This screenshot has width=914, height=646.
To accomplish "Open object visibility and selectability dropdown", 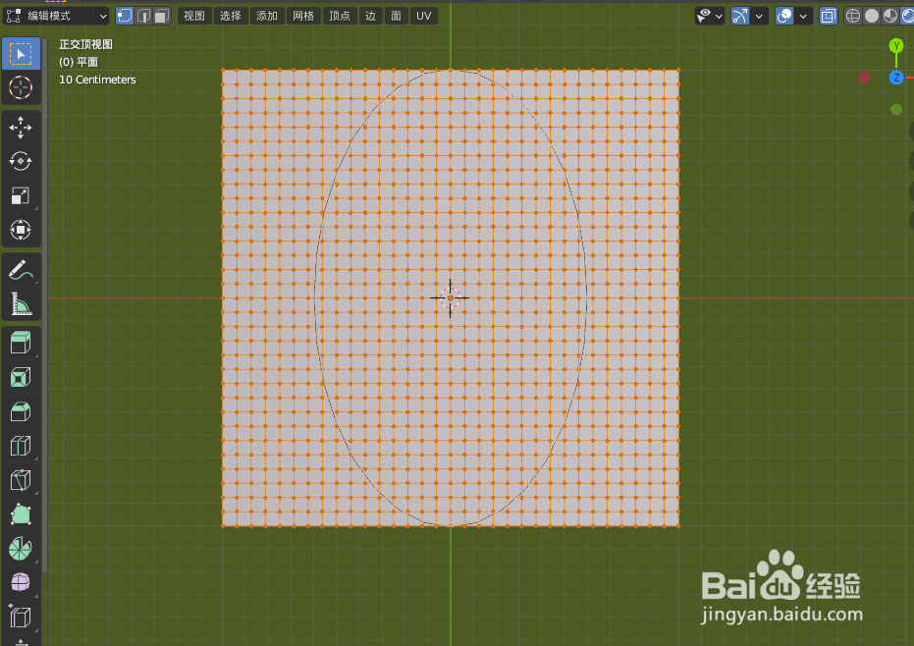I will 710,16.
